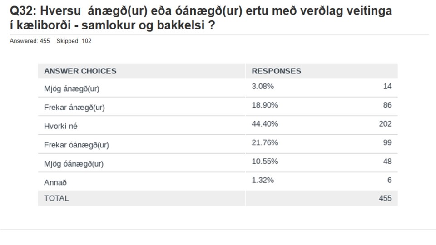This screenshot has width=436, height=245.
Task: Click the total count 455 in table
Action: 385,198
